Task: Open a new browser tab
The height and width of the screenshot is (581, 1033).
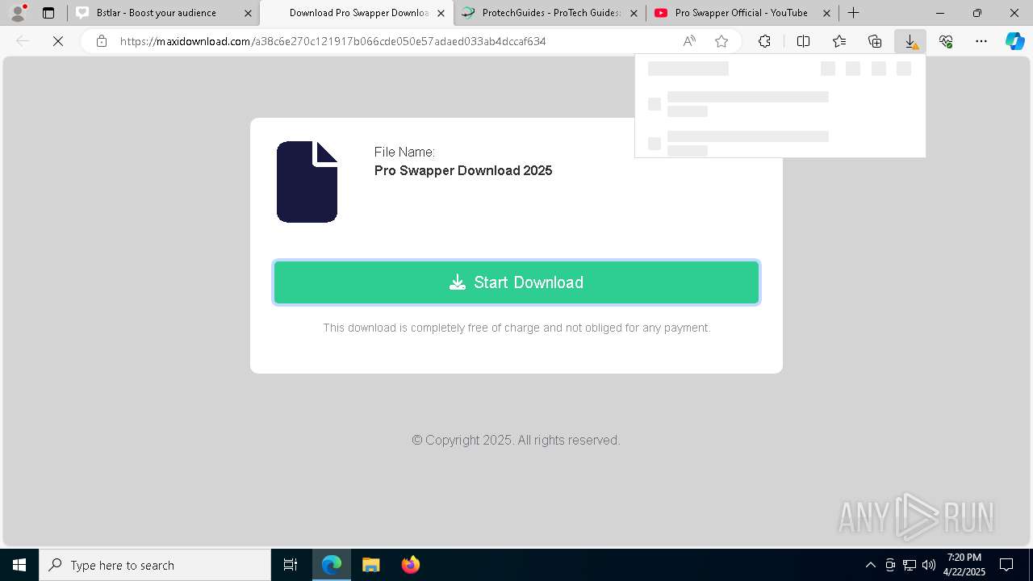Action: 853,13
